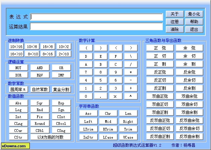Click the 余 割 cosecant button
211x150 pixels.
(189, 64)
